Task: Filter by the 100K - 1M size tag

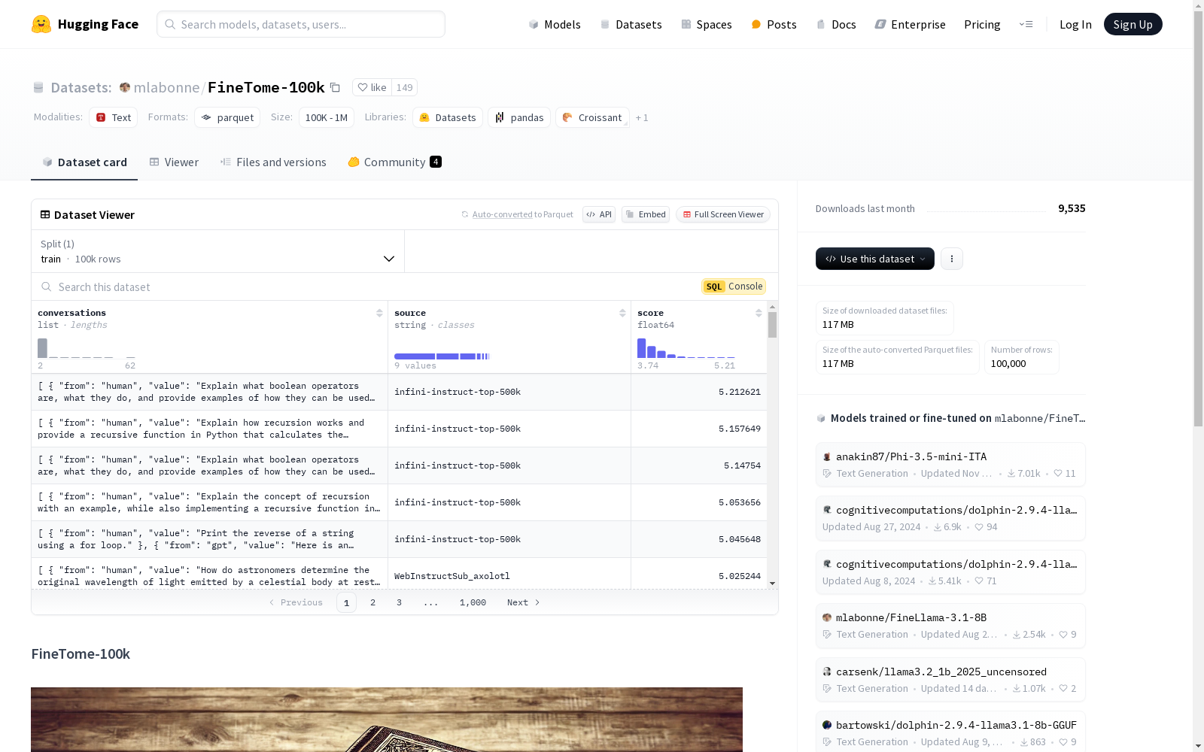Action: point(327,117)
